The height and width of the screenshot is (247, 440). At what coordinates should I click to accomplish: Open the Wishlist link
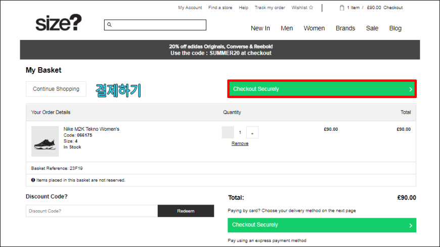pyautogui.click(x=299, y=8)
